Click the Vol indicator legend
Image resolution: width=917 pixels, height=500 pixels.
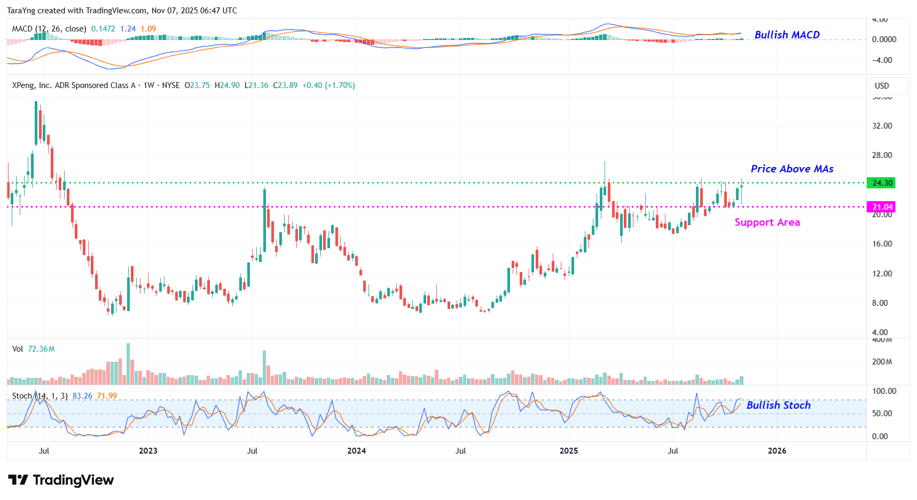(18, 349)
